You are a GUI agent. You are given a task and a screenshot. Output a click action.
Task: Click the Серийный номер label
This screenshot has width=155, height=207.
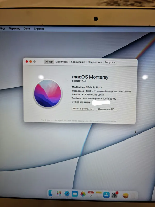click(x=81, y=102)
